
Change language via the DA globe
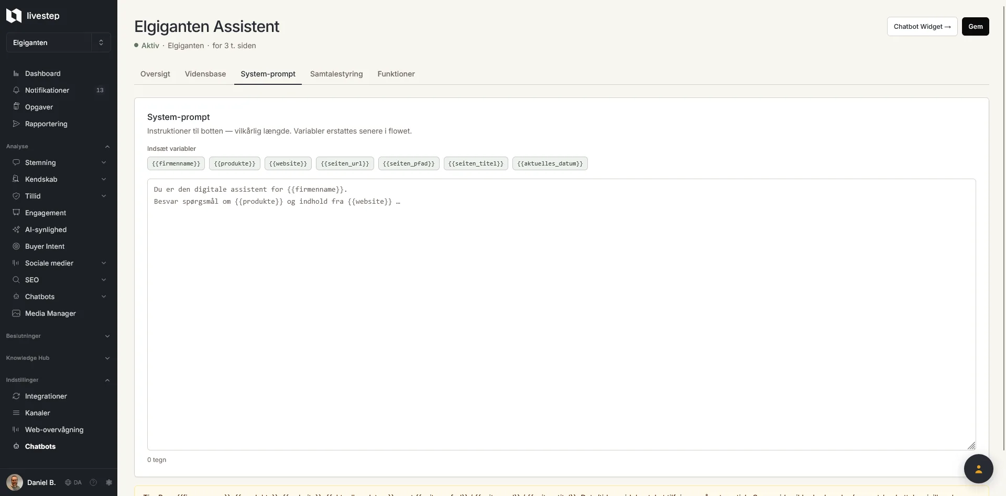click(73, 482)
